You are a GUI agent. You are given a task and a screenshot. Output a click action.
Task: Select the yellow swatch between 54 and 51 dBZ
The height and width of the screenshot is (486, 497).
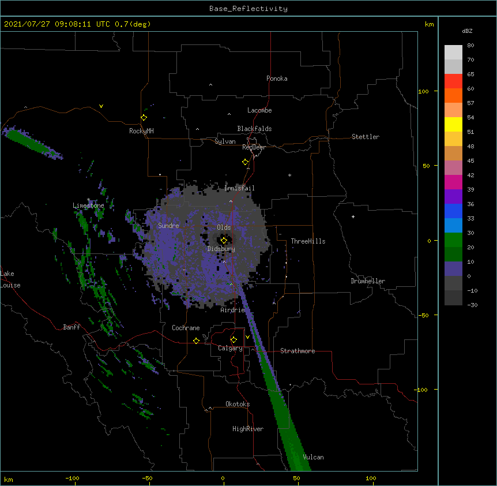coord(453,125)
